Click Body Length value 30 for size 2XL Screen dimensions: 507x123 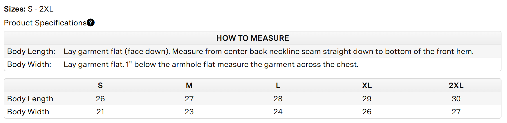click(x=456, y=99)
